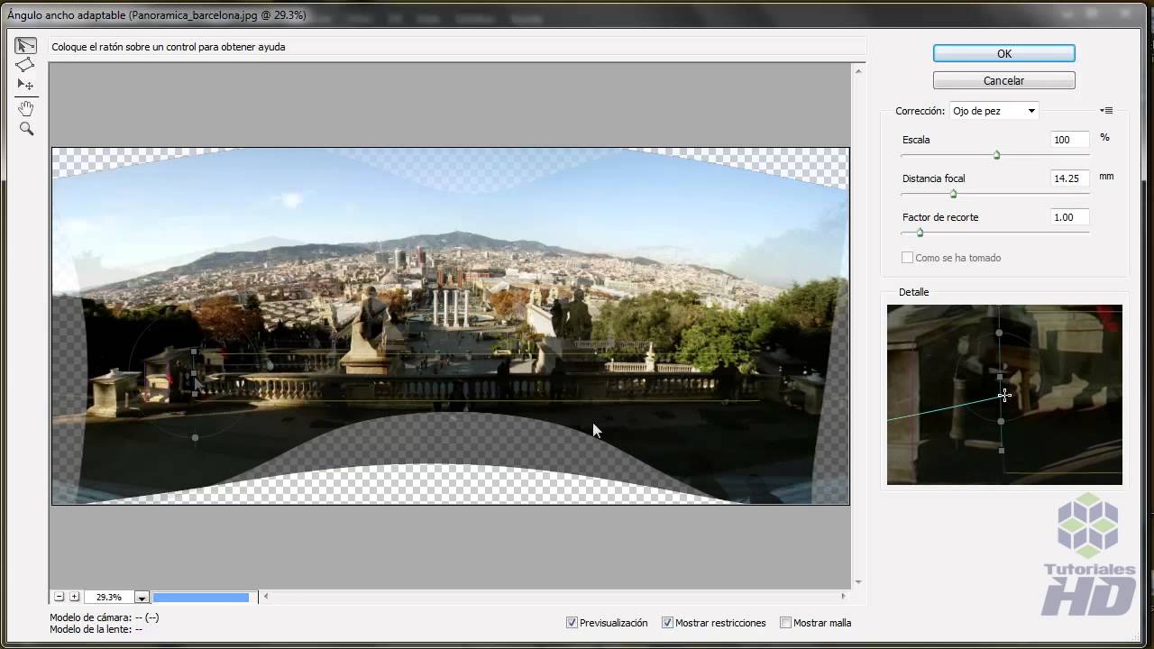Click the Factor de recorte value field
This screenshot has height=649, width=1154.
[x=1069, y=217]
